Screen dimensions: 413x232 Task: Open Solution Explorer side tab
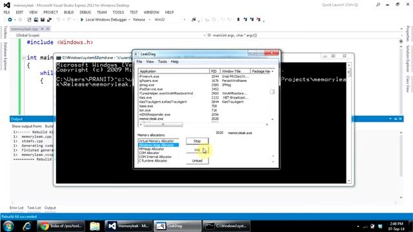(407, 59)
